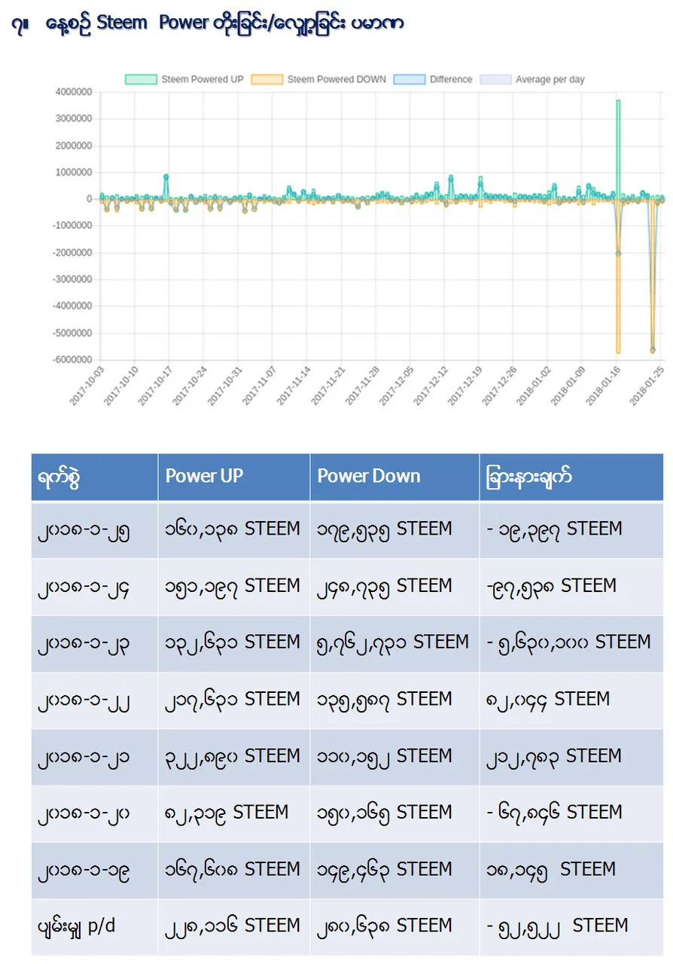Screen dimensions: 673x964
Task: Click the cell '- ၆၇,၈၄၆ STEEM'
Action: tap(571, 813)
